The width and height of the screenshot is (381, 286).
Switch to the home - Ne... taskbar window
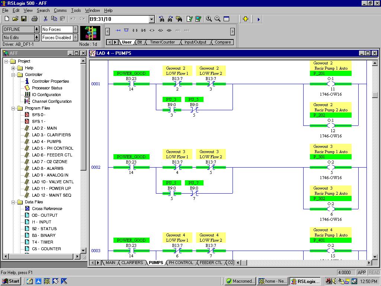(x=273, y=281)
